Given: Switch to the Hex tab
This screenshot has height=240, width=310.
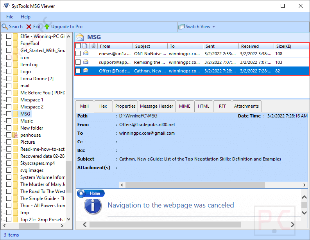Looking at the screenshot, I should pyautogui.click(x=103, y=106).
